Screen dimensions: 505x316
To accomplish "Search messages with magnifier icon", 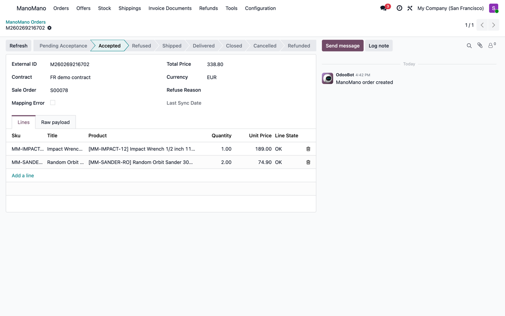I will 469,46.
